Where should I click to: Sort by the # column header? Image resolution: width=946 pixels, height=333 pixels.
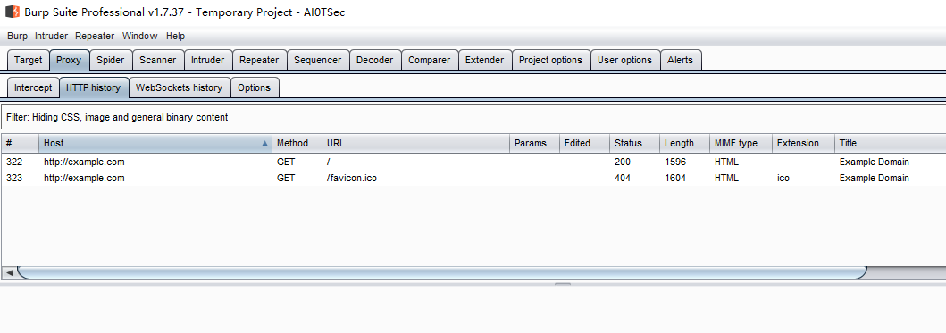click(20, 143)
